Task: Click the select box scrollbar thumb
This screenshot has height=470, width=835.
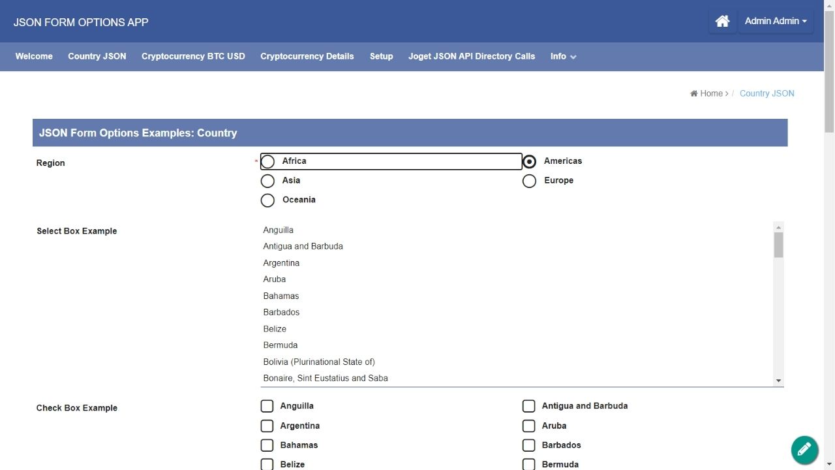Action: point(778,245)
